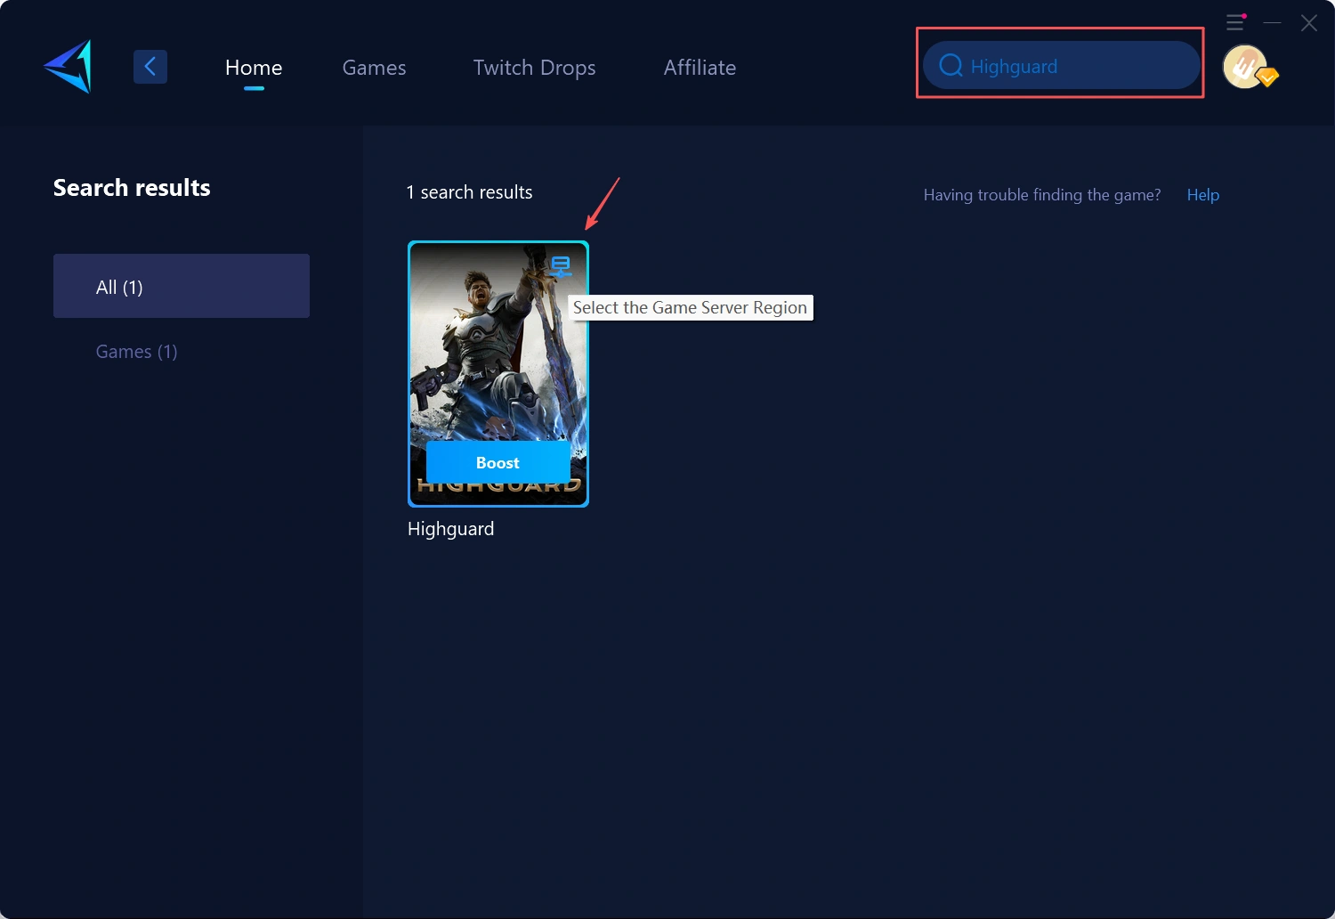
Task: Open your profile avatar with VIP badge
Action: (x=1244, y=66)
